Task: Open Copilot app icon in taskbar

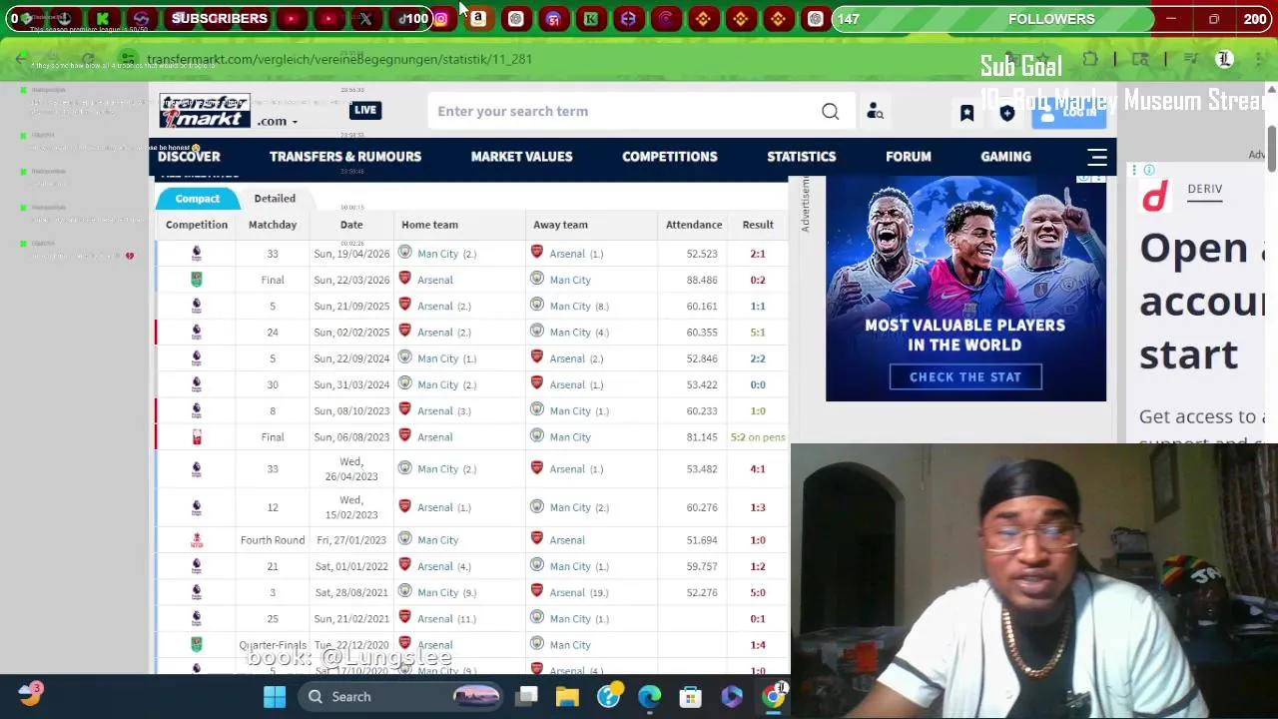Action: point(732,697)
